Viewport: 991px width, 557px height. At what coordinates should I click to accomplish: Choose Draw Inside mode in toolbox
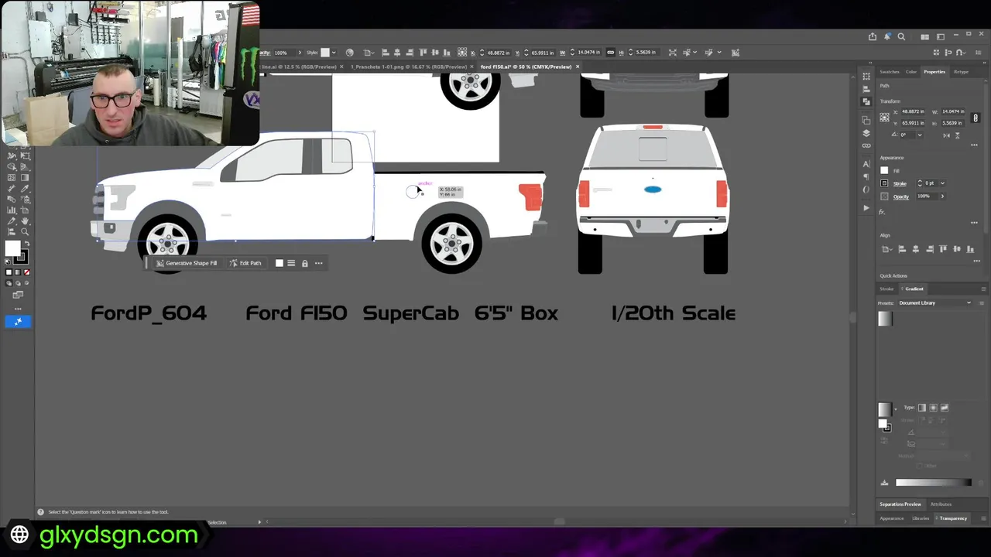pos(26,283)
